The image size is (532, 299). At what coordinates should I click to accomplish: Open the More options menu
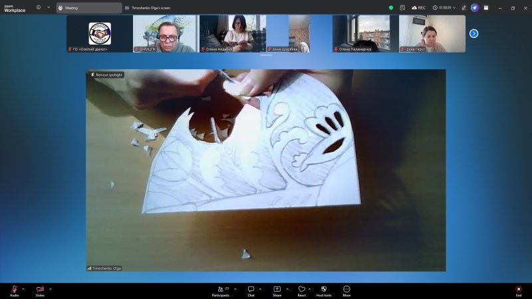346,290
